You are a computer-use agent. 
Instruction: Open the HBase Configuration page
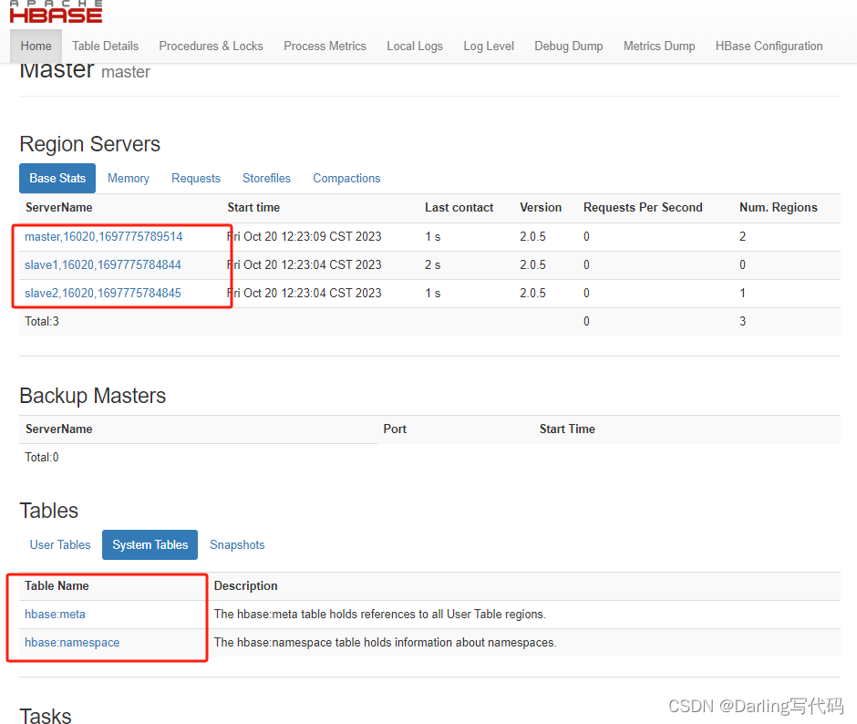tap(769, 46)
